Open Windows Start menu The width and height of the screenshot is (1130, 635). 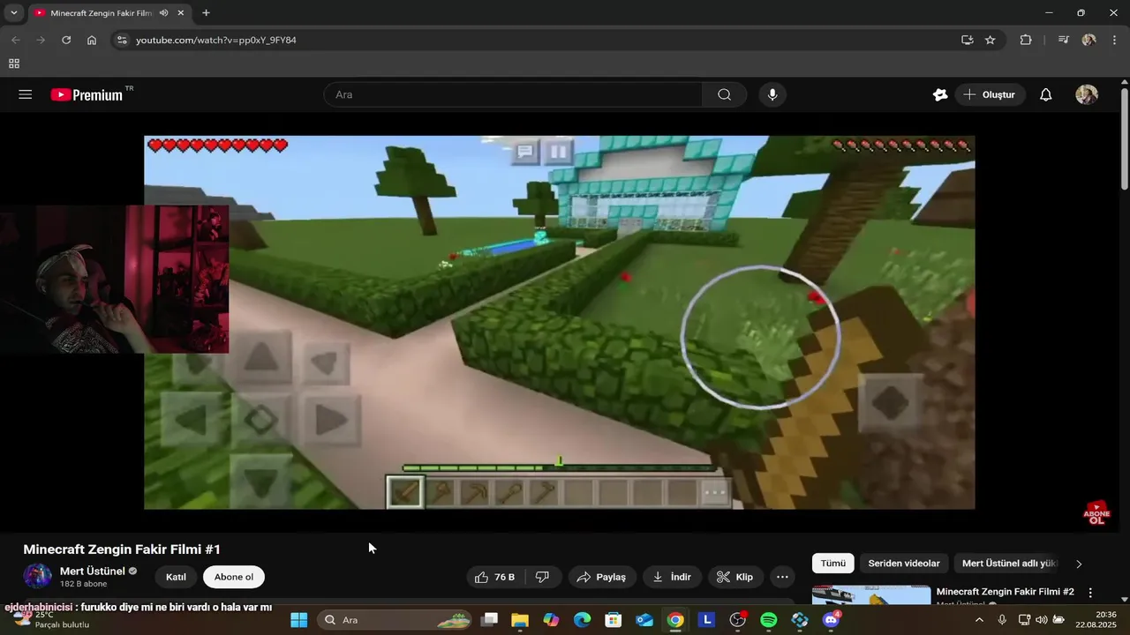coord(299,620)
